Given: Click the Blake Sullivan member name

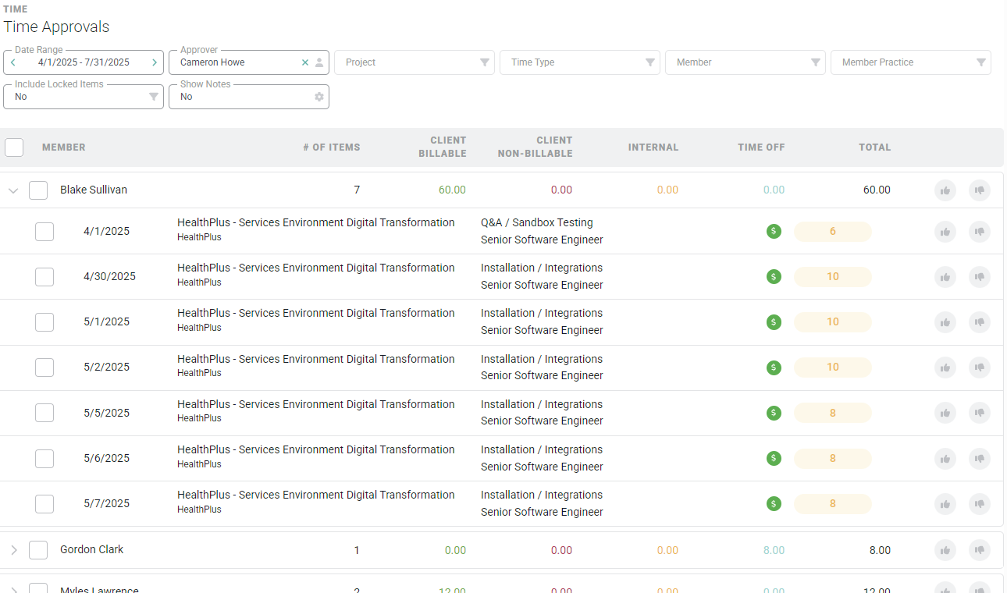Looking at the screenshot, I should point(94,190).
